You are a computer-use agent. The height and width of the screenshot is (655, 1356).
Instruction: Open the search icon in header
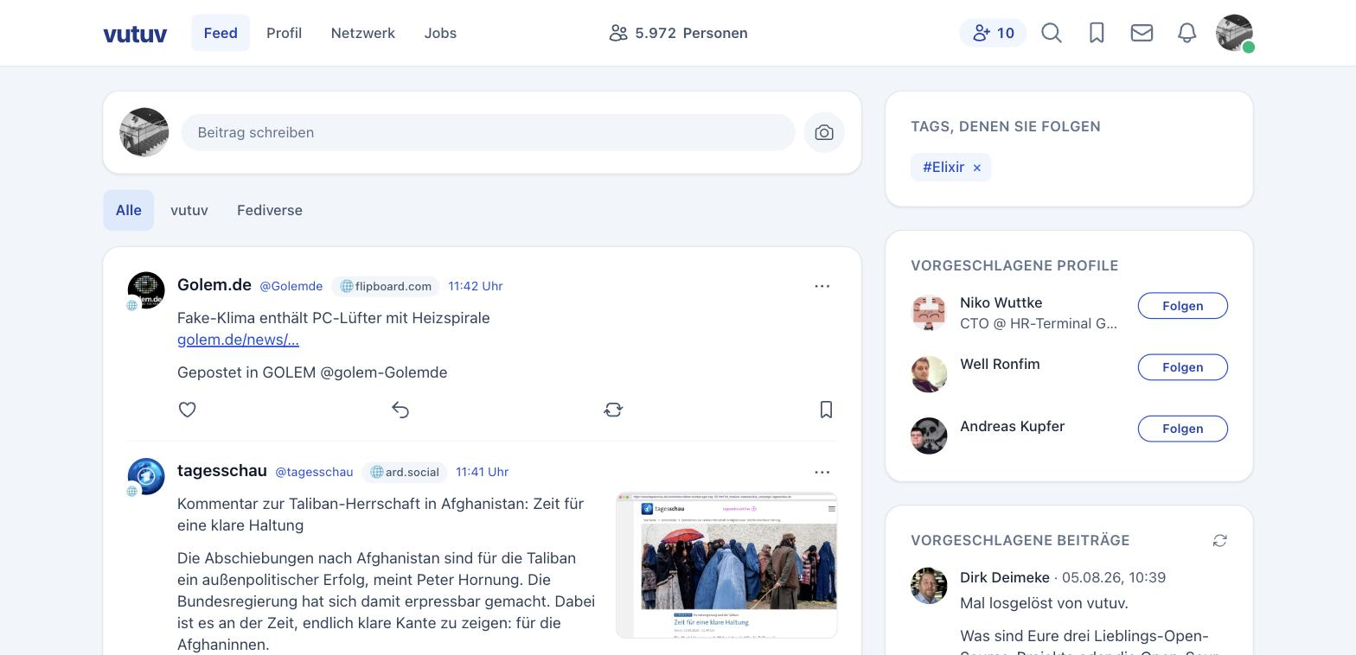[x=1052, y=33]
